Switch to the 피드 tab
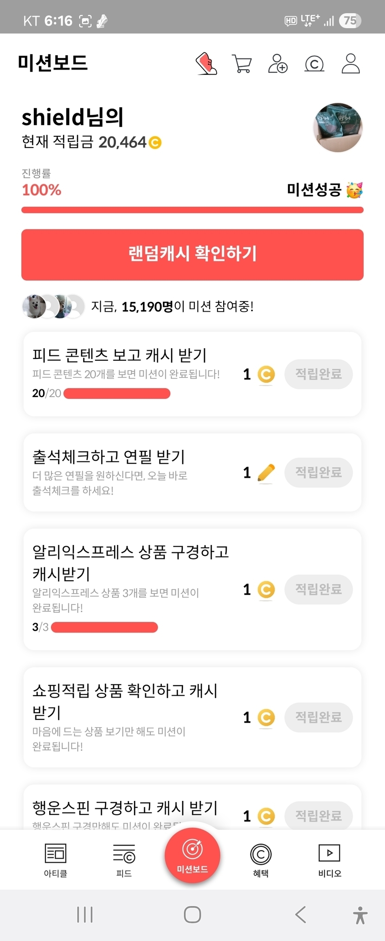Screen dimensions: 385x941 pos(124,860)
